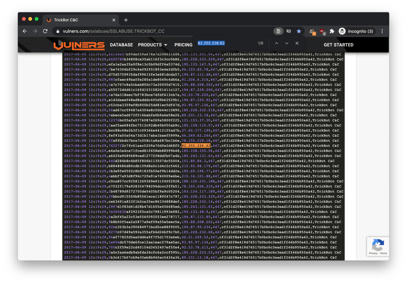Click hash starting 0b3c617b07cb9e30
This screenshot has width=407, height=284.
(x=144, y=258)
